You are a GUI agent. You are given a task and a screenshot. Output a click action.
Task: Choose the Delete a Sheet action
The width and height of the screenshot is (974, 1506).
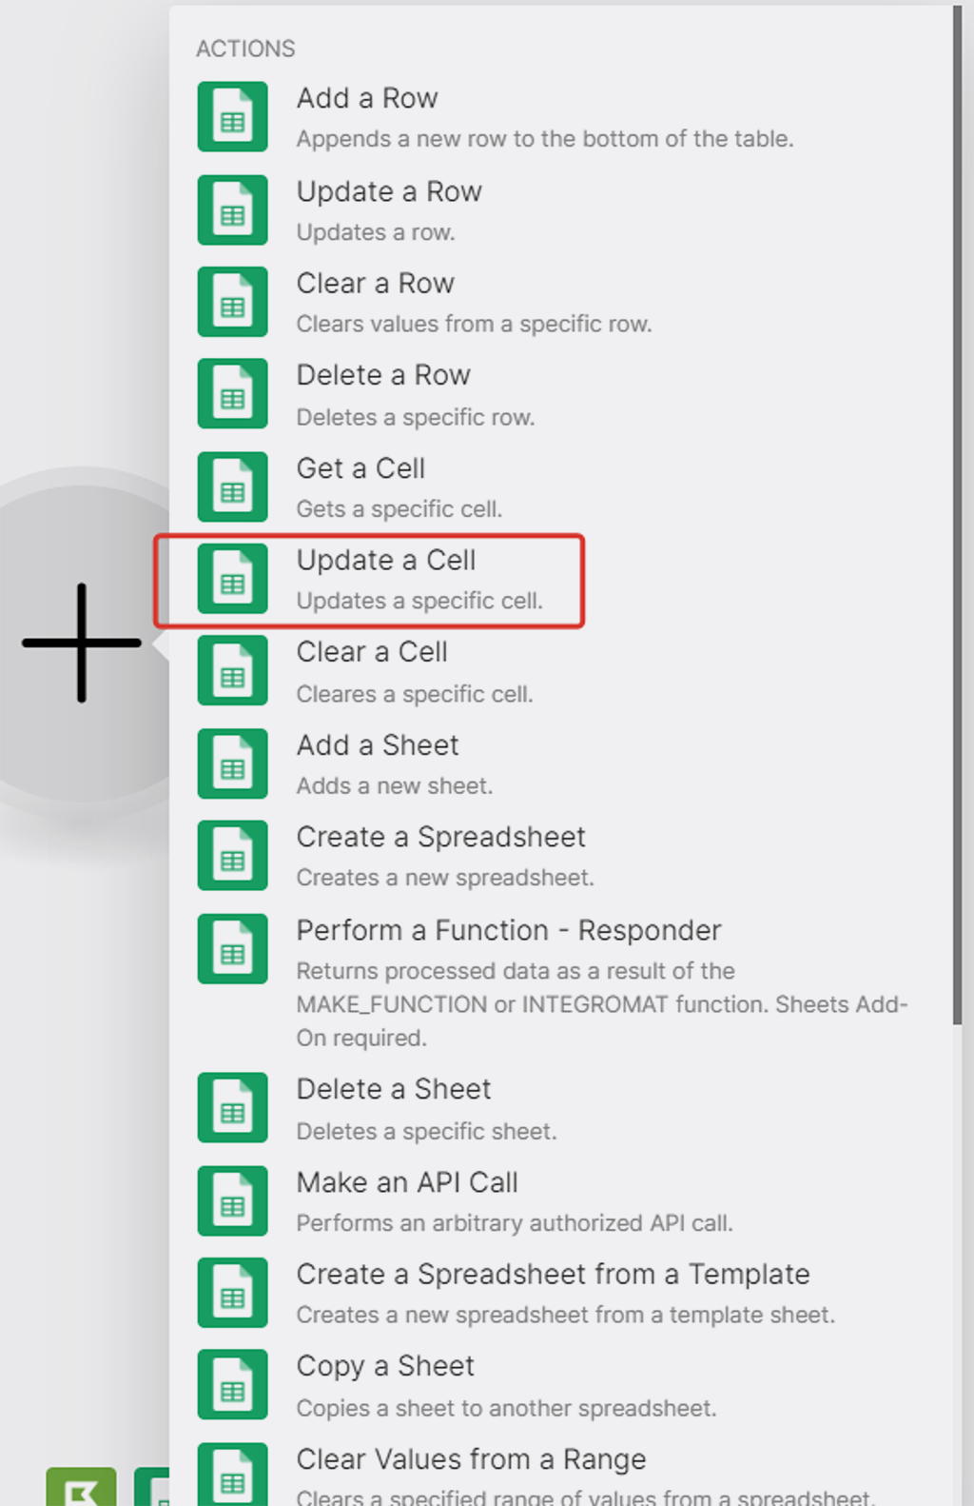(x=561, y=1107)
